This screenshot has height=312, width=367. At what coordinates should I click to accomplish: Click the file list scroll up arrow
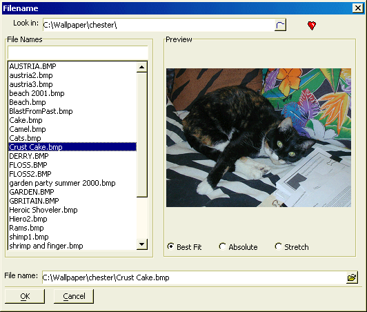coord(141,67)
